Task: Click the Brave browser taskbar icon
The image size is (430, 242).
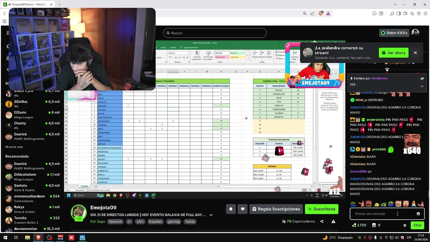Action: pyautogui.click(x=38, y=238)
